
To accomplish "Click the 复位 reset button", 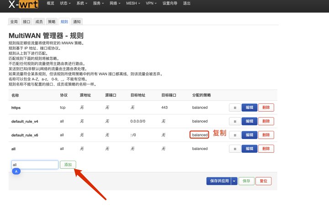I will click(x=263, y=181).
